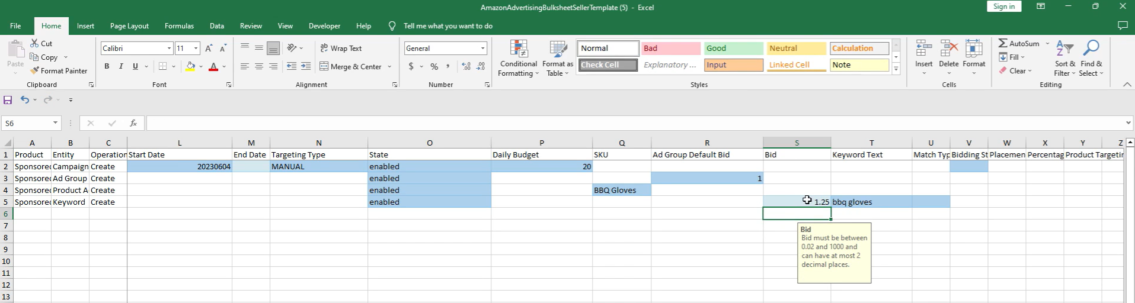Toggle Underline formatting
This screenshot has height=303, width=1135.
(x=135, y=66)
